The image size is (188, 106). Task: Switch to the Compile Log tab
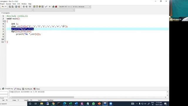click(x=7, y=89)
